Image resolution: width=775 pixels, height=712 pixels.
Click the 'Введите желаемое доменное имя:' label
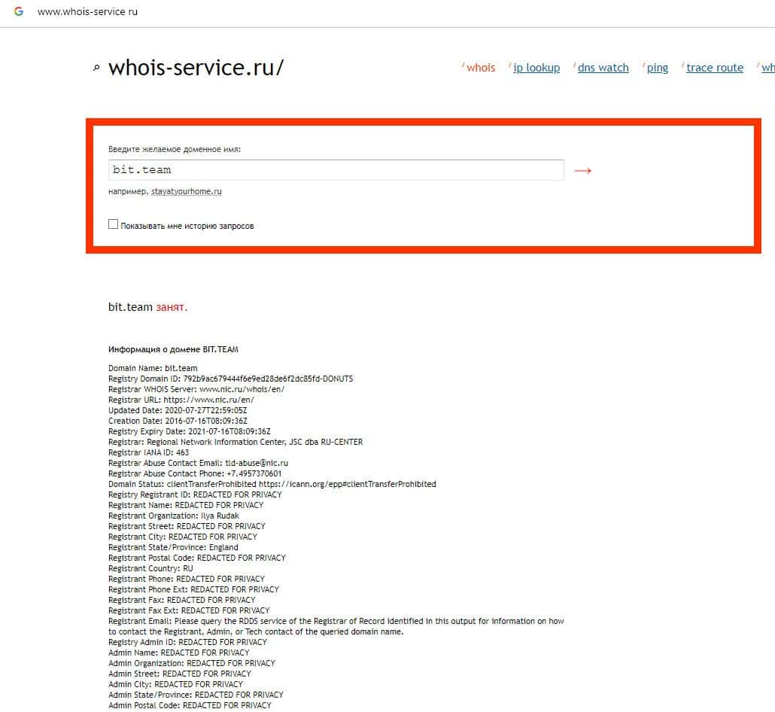click(175, 149)
